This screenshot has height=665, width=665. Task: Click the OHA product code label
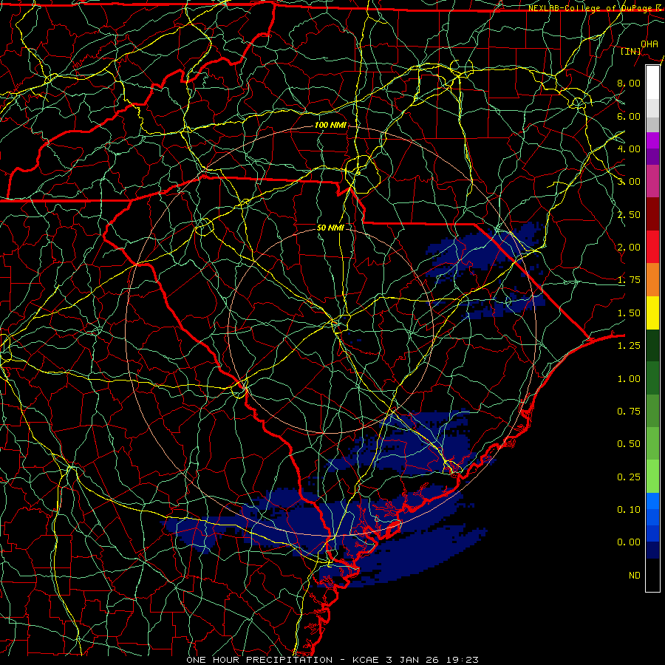(x=649, y=44)
